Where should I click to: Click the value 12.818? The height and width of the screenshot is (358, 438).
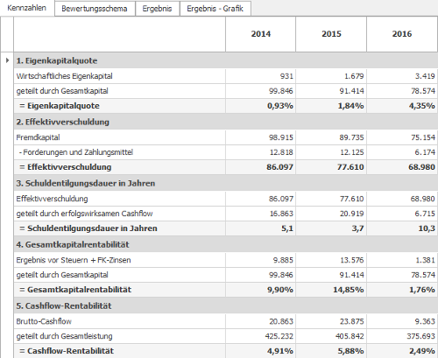tap(281, 152)
